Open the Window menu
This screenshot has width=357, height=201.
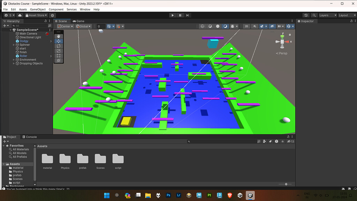click(x=85, y=9)
